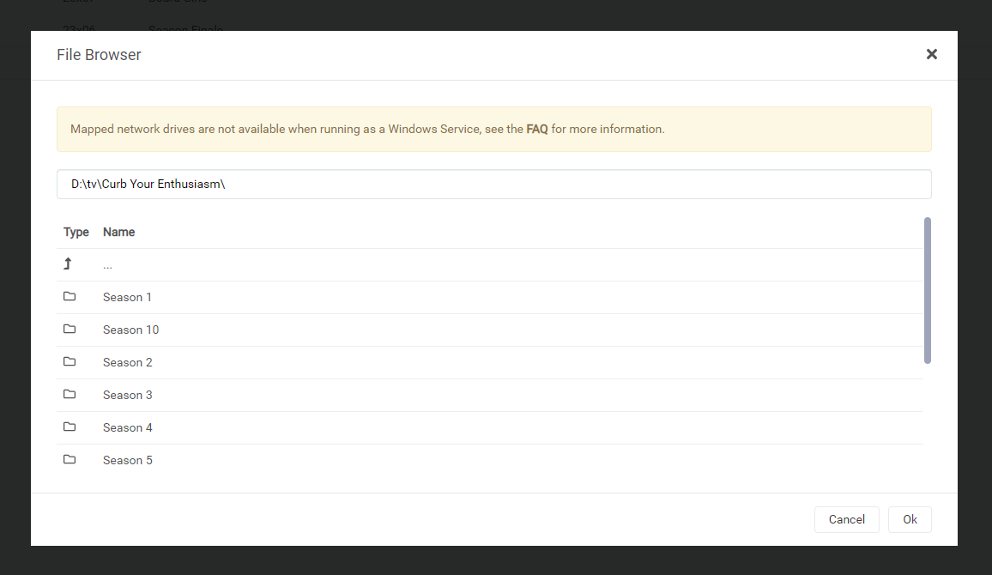Choose the Season 5 folder name

[x=128, y=460]
